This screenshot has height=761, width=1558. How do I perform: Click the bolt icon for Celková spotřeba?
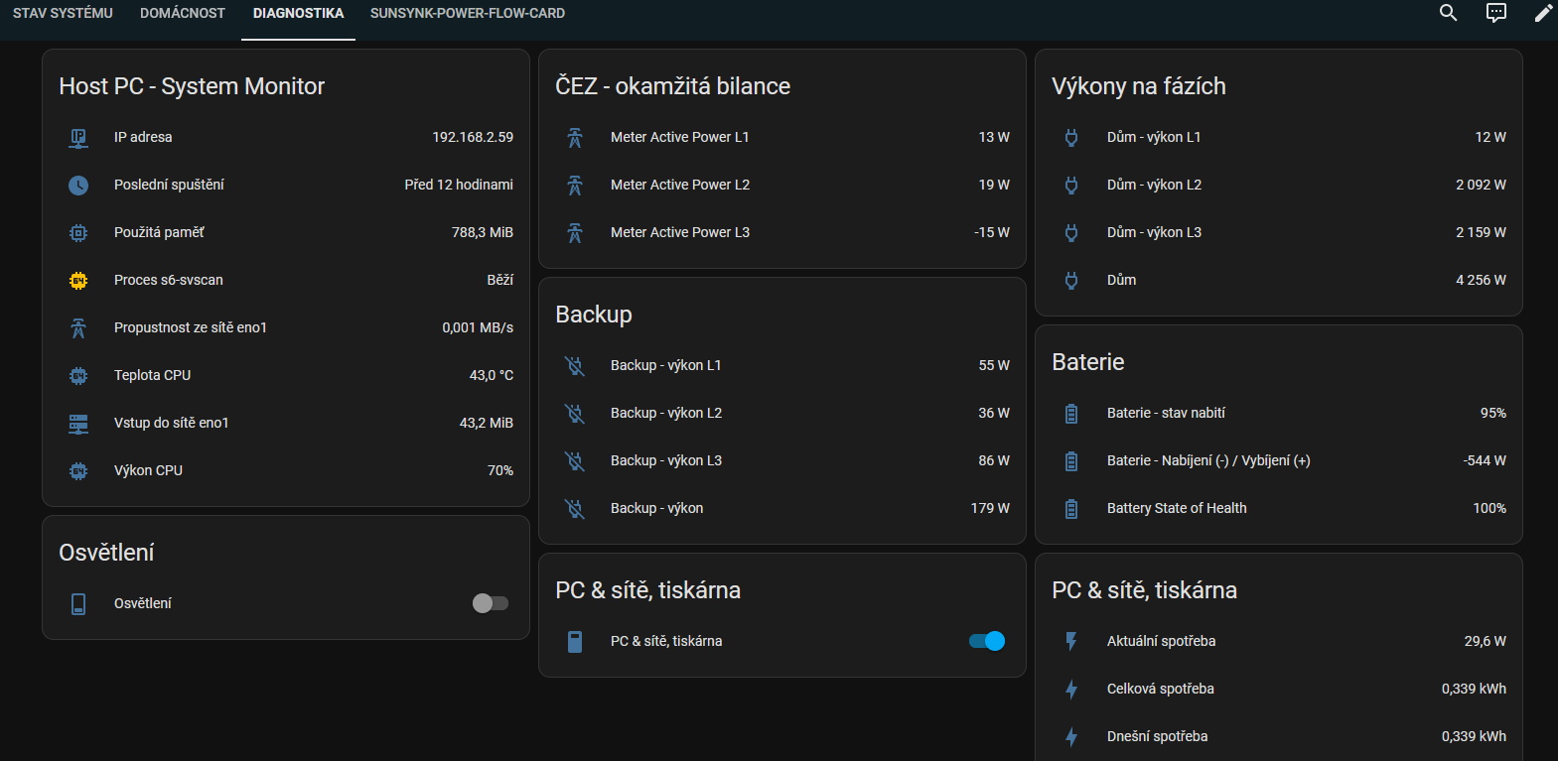point(1071,690)
